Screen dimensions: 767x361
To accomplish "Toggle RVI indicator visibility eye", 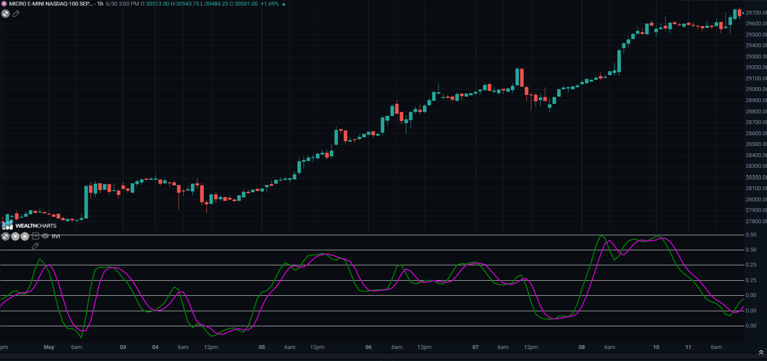I will click(x=45, y=236).
